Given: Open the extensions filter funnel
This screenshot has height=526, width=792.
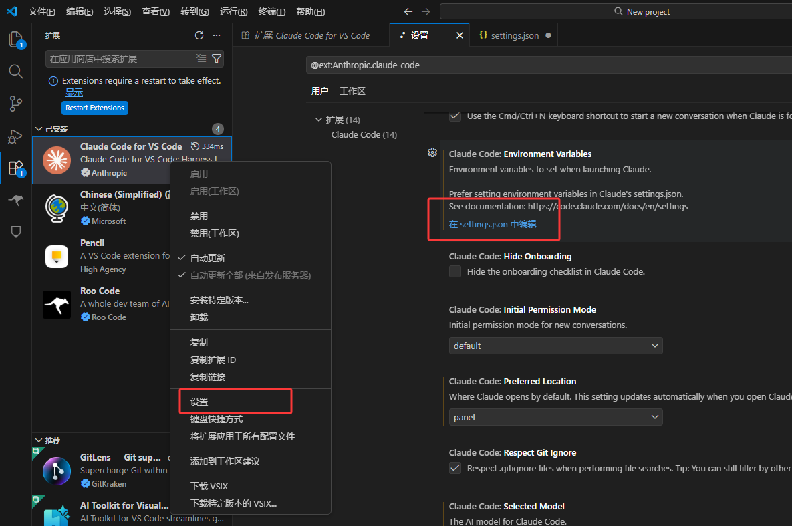Looking at the screenshot, I should (216, 59).
